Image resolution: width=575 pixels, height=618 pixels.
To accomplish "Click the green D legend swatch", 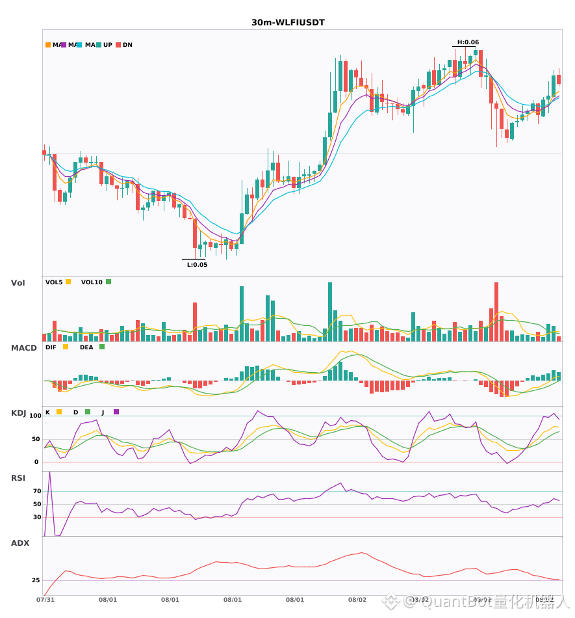I will click(88, 412).
